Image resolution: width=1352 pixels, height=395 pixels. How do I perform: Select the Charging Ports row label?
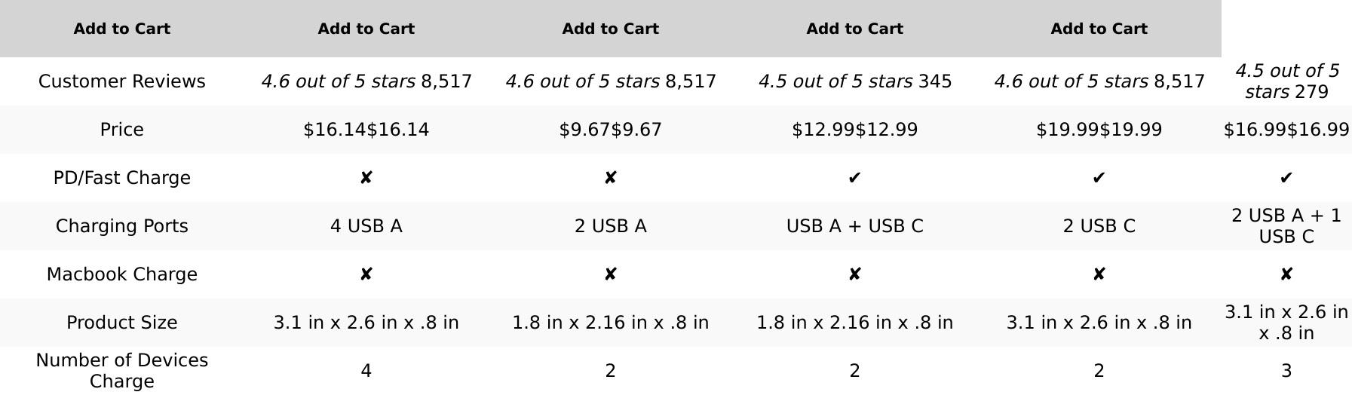[x=121, y=226]
